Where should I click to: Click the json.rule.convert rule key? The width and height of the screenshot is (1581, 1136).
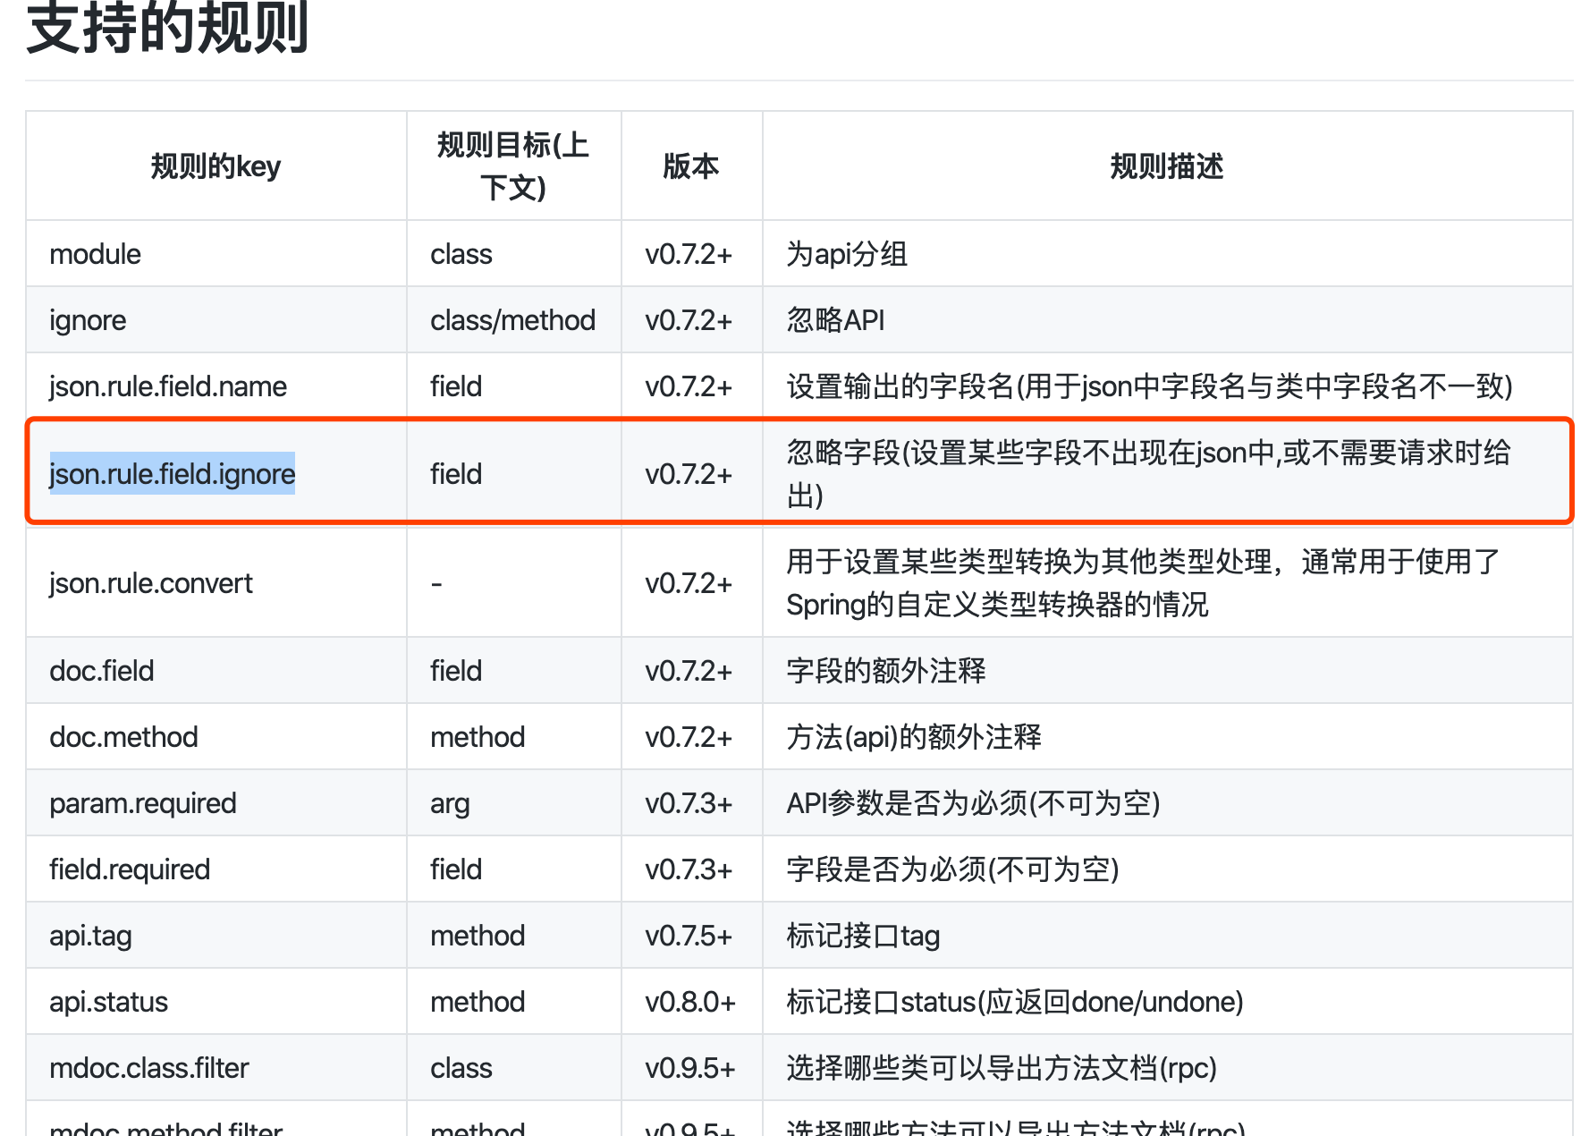pos(151,582)
